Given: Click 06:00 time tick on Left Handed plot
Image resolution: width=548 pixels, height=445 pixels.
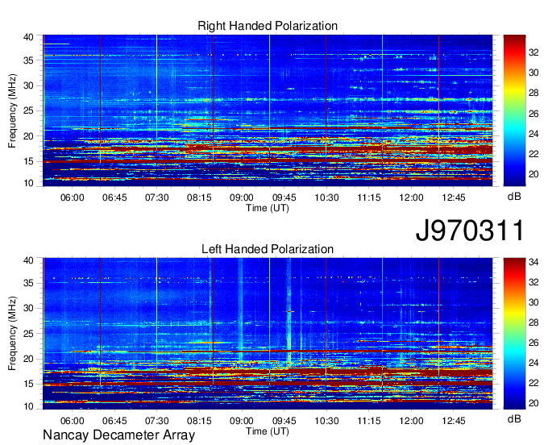Looking at the screenshot, I should [72, 421].
